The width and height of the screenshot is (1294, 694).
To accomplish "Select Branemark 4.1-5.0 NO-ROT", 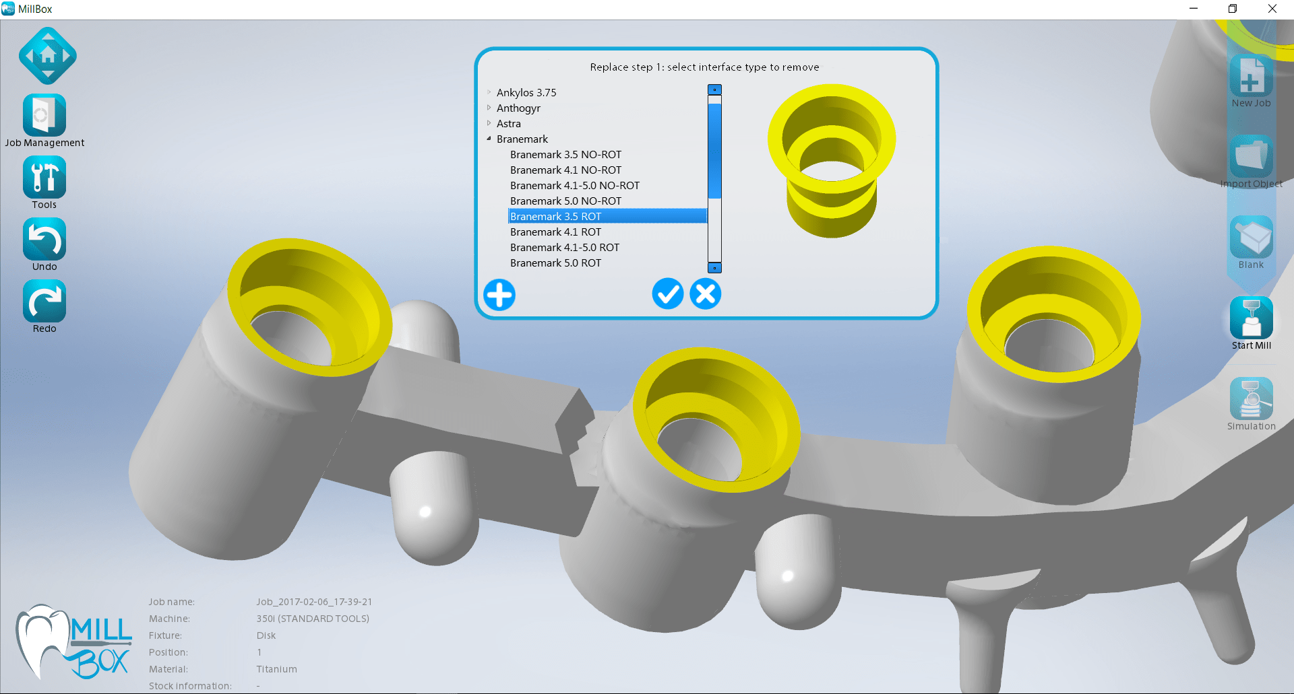I will point(575,186).
